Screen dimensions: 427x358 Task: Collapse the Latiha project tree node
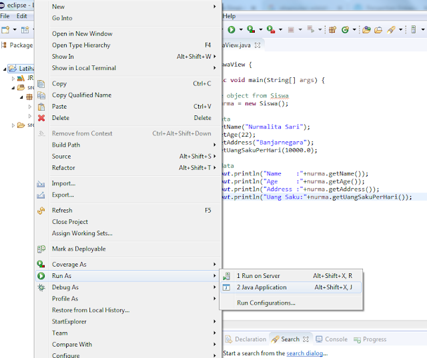[x=5, y=69]
